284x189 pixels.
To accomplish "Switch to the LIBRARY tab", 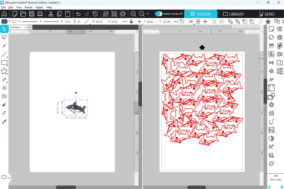I will (233, 14).
